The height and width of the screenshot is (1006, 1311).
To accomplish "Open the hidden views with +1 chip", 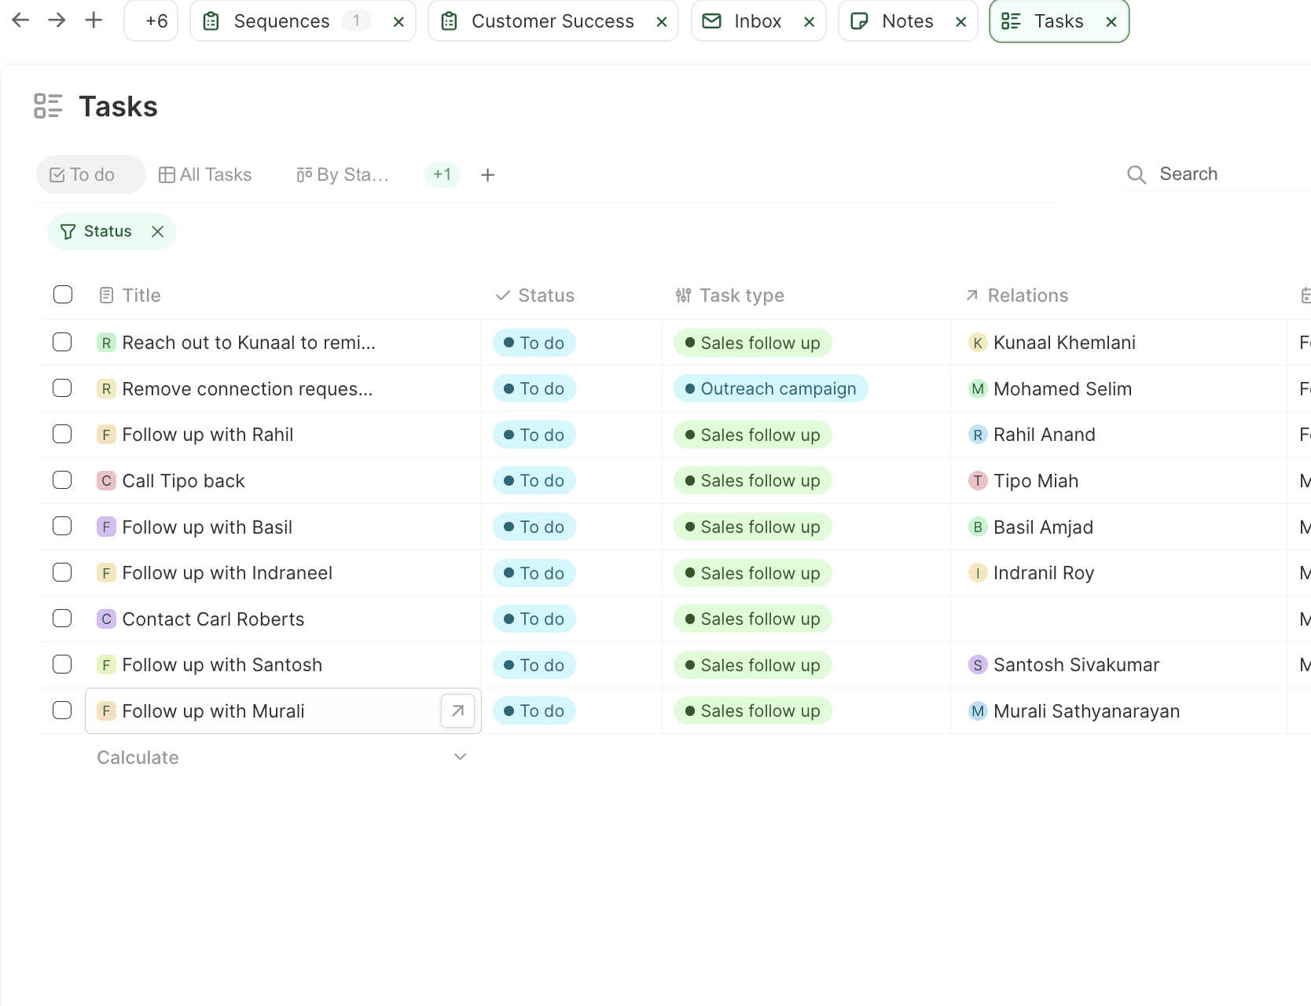I will (x=442, y=174).
